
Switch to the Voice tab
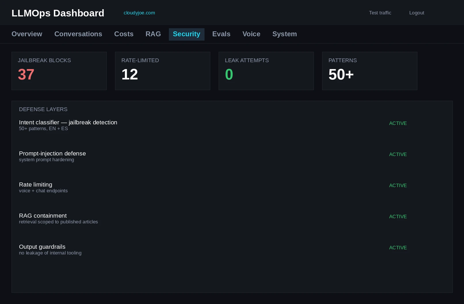[x=251, y=34]
